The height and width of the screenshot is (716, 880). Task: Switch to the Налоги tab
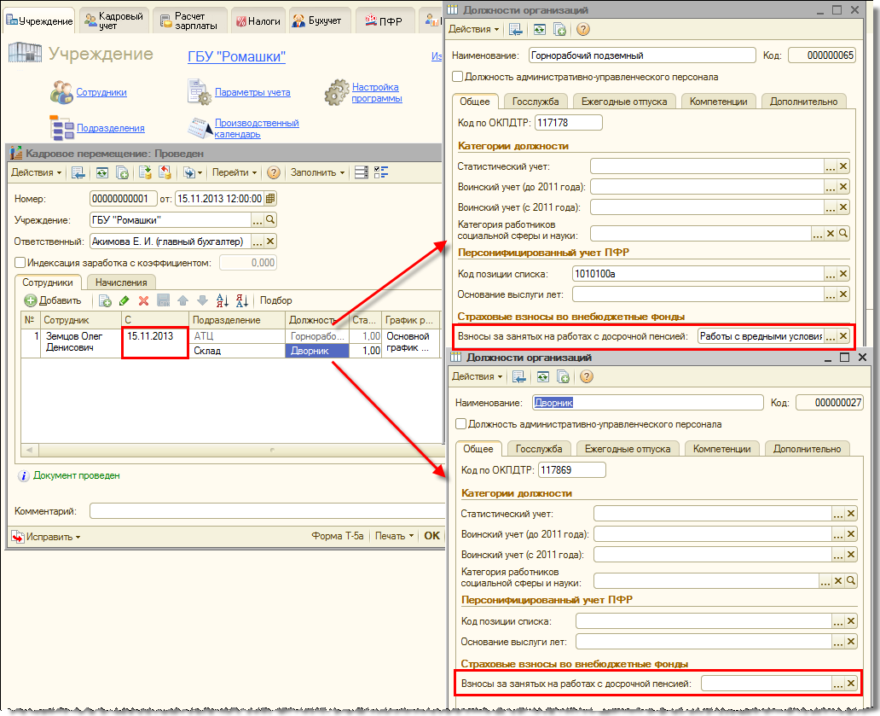click(258, 21)
